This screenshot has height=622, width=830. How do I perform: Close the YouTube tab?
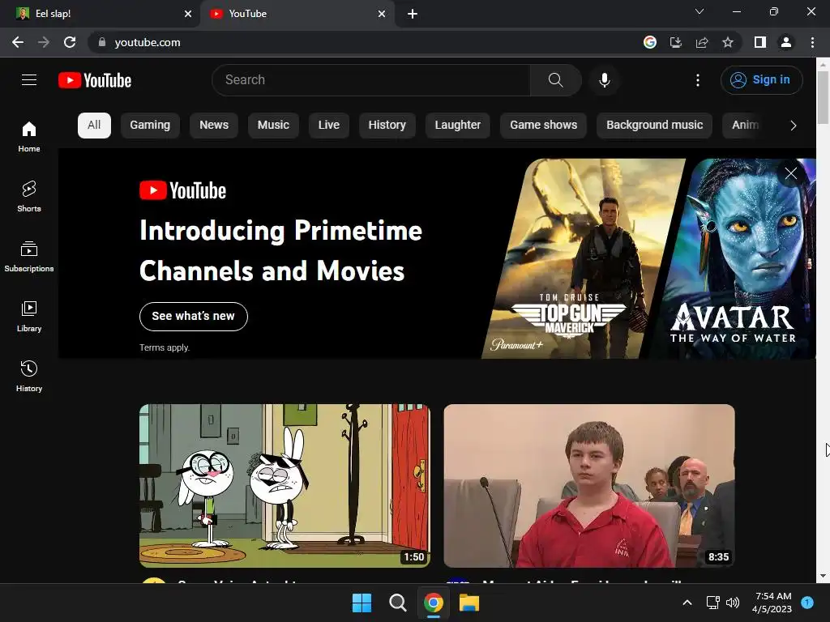tap(382, 14)
